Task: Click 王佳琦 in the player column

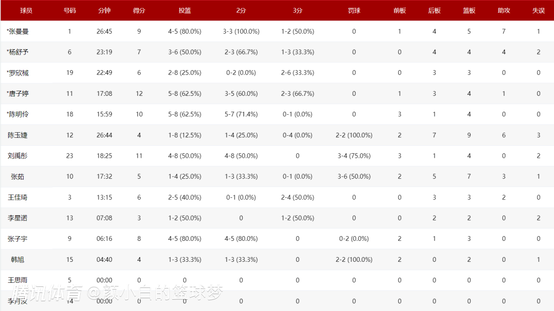Action: click(17, 197)
